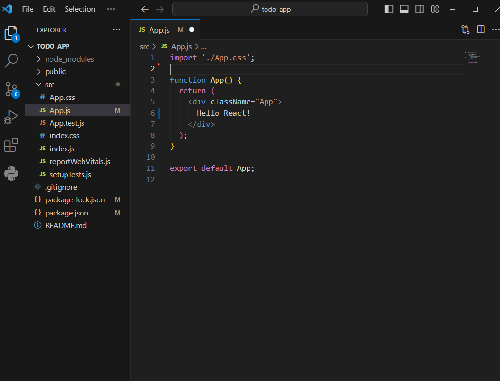Open the File menu
The height and width of the screenshot is (381, 500).
[28, 9]
